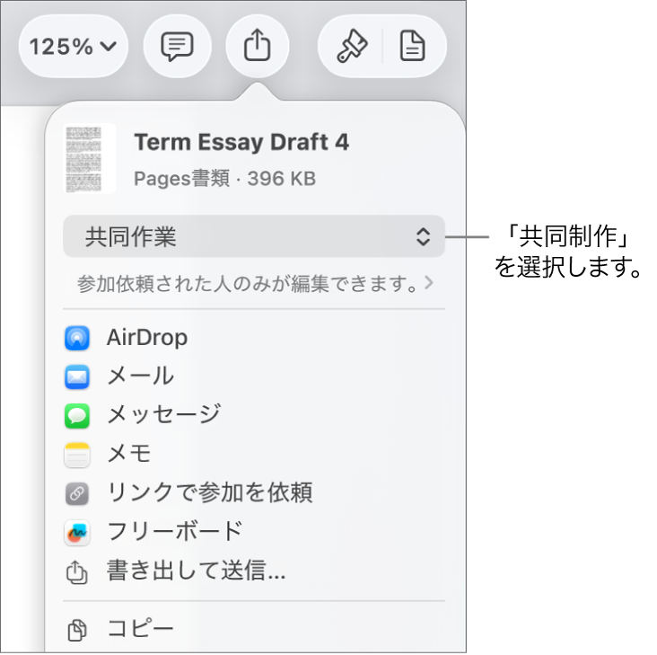The height and width of the screenshot is (655, 657).
Task: Click the Notes app icon
Action: (x=77, y=455)
